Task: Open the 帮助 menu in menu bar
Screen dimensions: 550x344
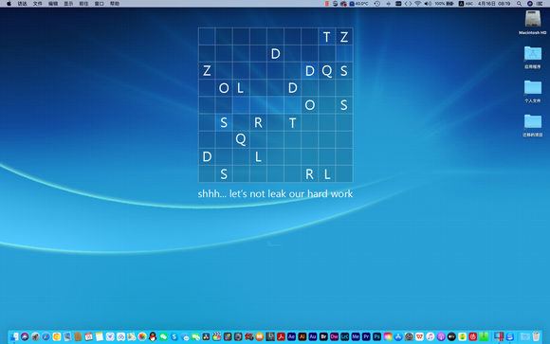Action: (115, 4)
